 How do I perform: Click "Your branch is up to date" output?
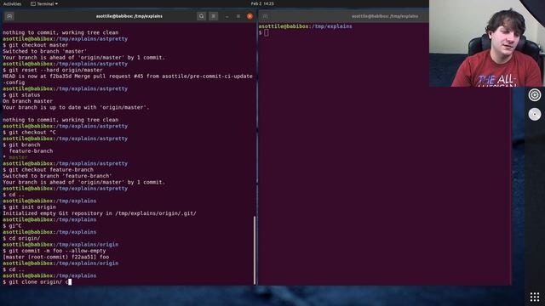click(76, 108)
